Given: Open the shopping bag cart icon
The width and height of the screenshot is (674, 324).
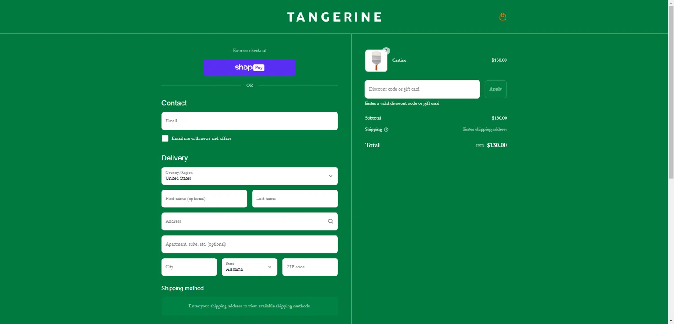Looking at the screenshot, I should [x=502, y=17].
